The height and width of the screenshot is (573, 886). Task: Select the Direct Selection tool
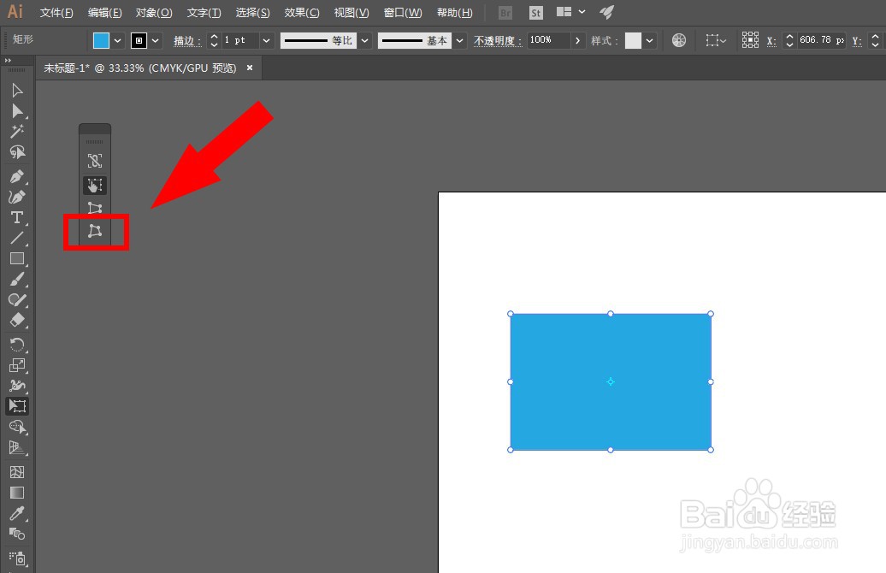pos(17,111)
